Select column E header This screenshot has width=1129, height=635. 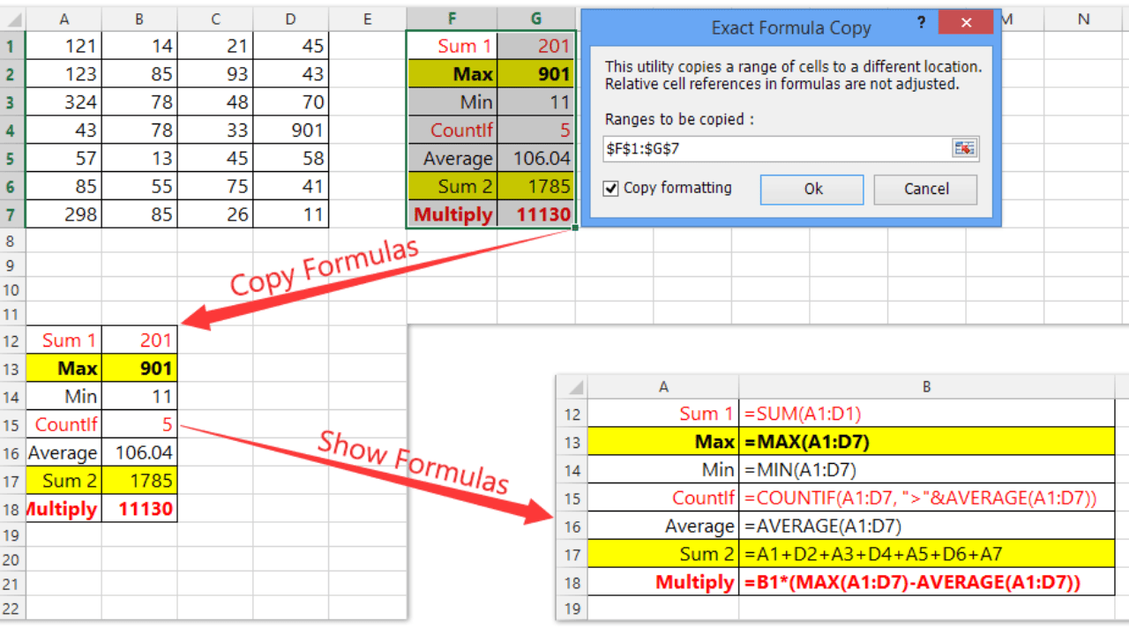click(367, 19)
